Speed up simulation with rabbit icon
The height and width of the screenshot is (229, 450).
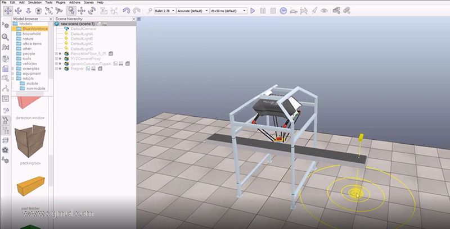(x=304, y=11)
